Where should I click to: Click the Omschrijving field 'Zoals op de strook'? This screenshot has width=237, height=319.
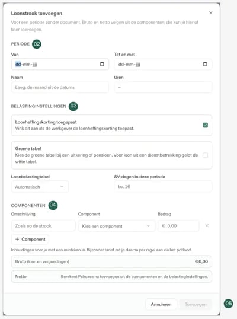[x=43, y=226]
